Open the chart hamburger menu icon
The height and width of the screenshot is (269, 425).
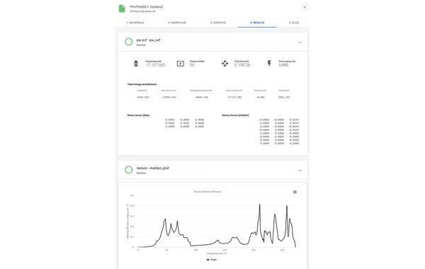pos(295,192)
